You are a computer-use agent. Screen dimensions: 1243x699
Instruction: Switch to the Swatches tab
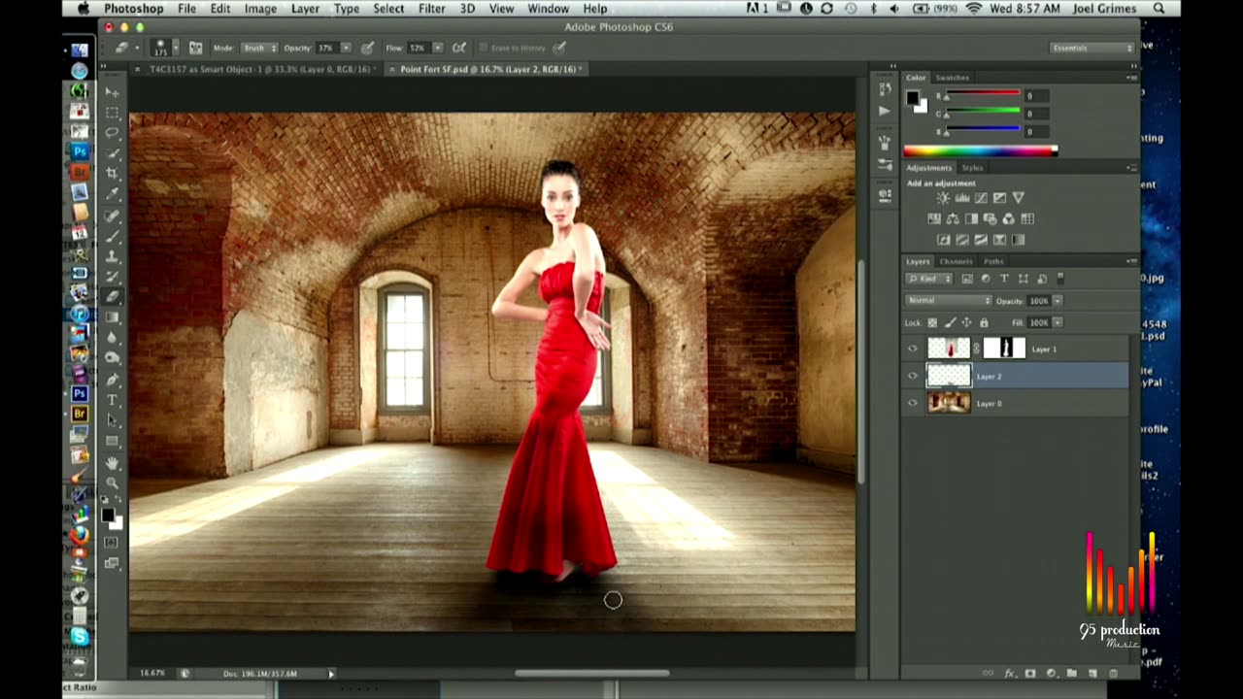[952, 78]
